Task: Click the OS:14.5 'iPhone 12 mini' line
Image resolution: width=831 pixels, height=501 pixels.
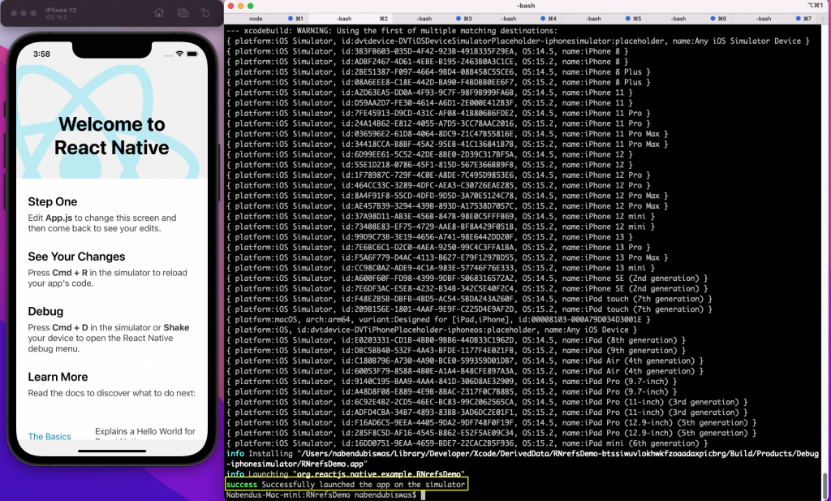Action: click(x=441, y=216)
